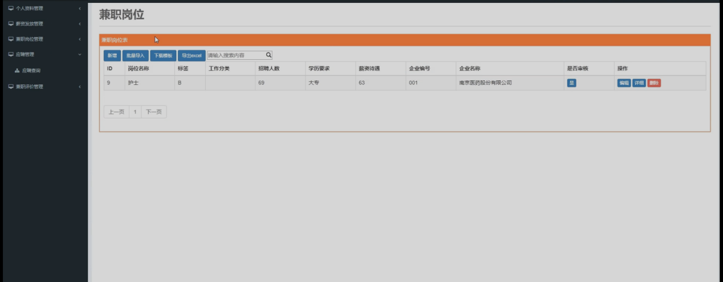Click the 薪资待遇 column header
723x282 pixels.
coord(381,68)
